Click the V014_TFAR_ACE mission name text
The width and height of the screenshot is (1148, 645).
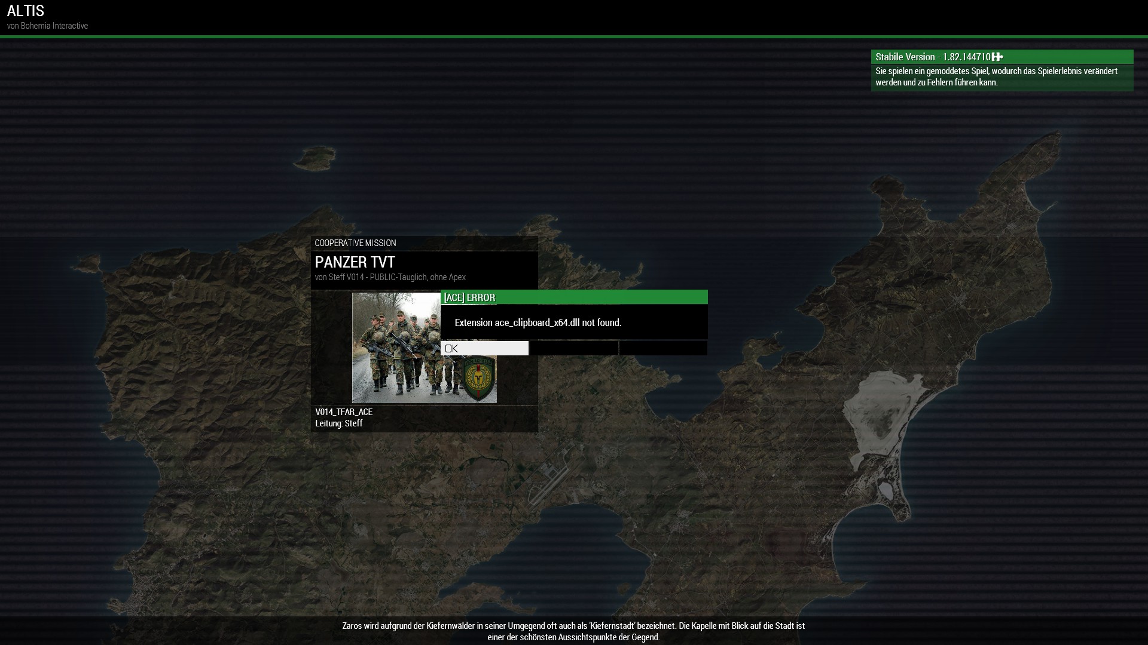coord(344,412)
